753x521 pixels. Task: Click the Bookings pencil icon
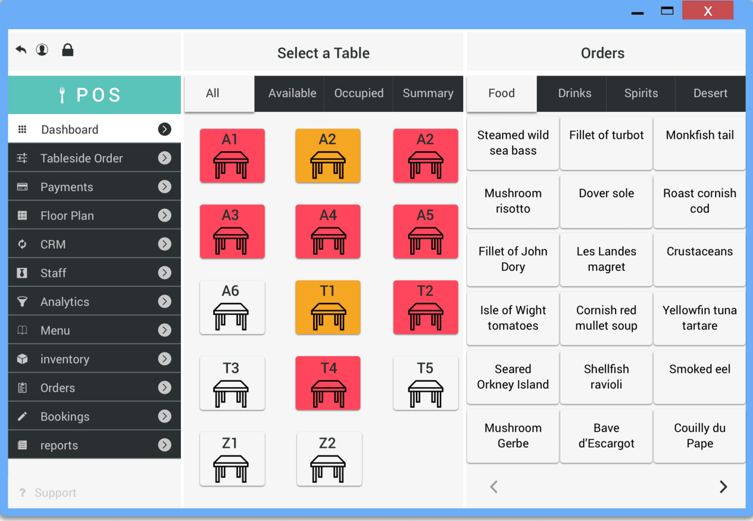click(x=23, y=416)
